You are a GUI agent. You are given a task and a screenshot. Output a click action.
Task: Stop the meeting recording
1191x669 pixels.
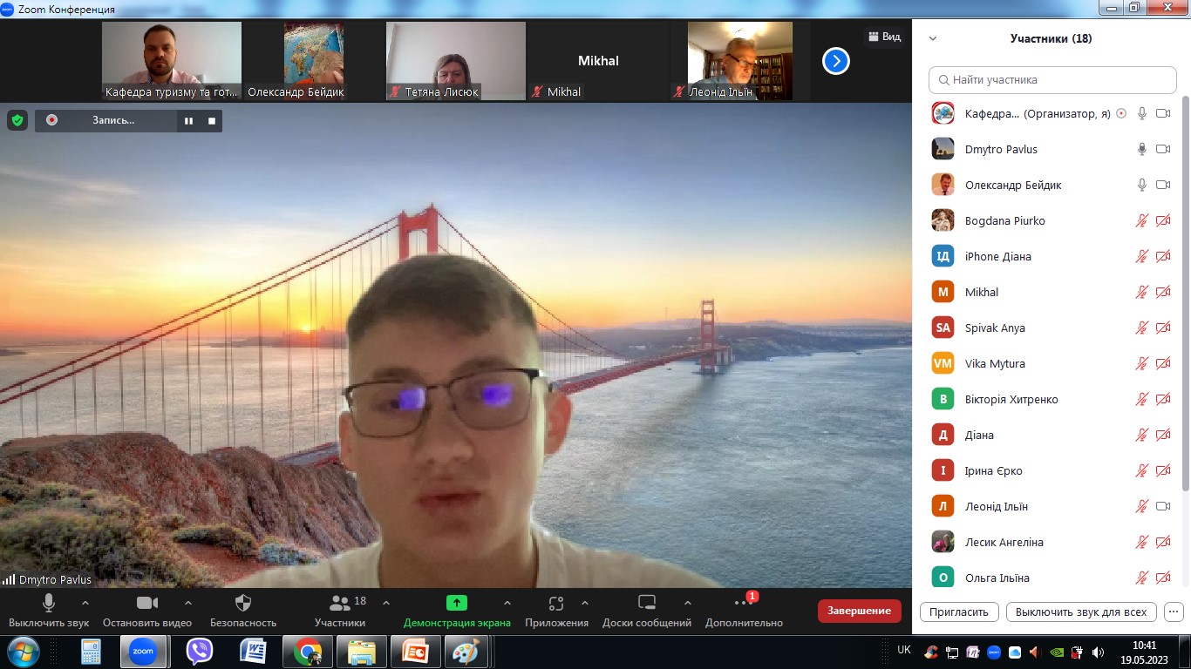tap(211, 121)
